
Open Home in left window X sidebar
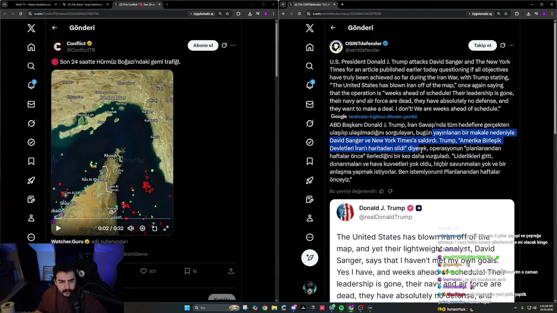(31, 47)
